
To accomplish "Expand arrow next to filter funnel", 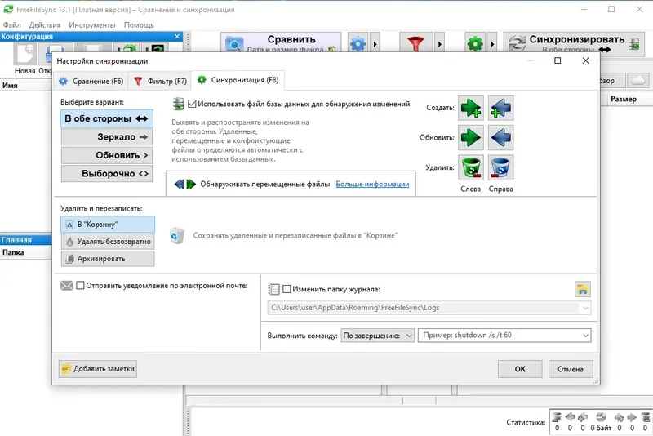I will (x=439, y=43).
